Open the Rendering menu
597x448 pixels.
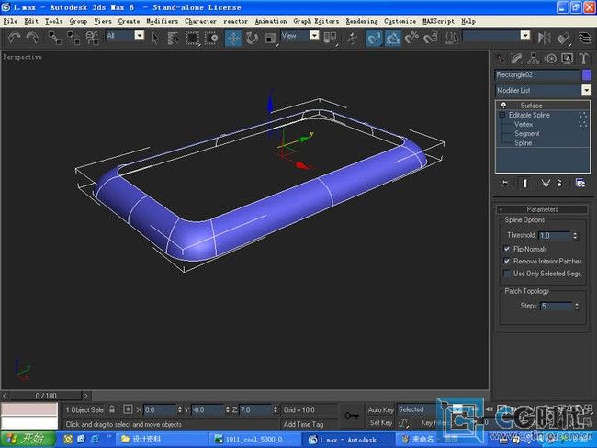coord(362,21)
